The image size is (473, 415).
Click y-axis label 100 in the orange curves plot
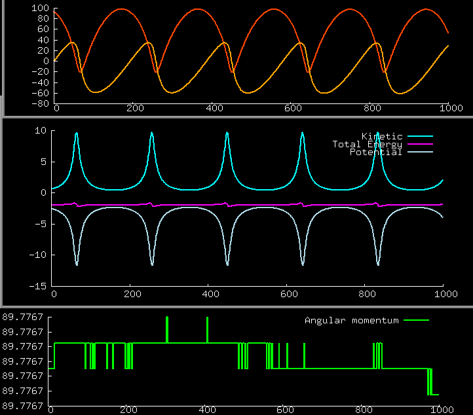click(x=40, y=8)
